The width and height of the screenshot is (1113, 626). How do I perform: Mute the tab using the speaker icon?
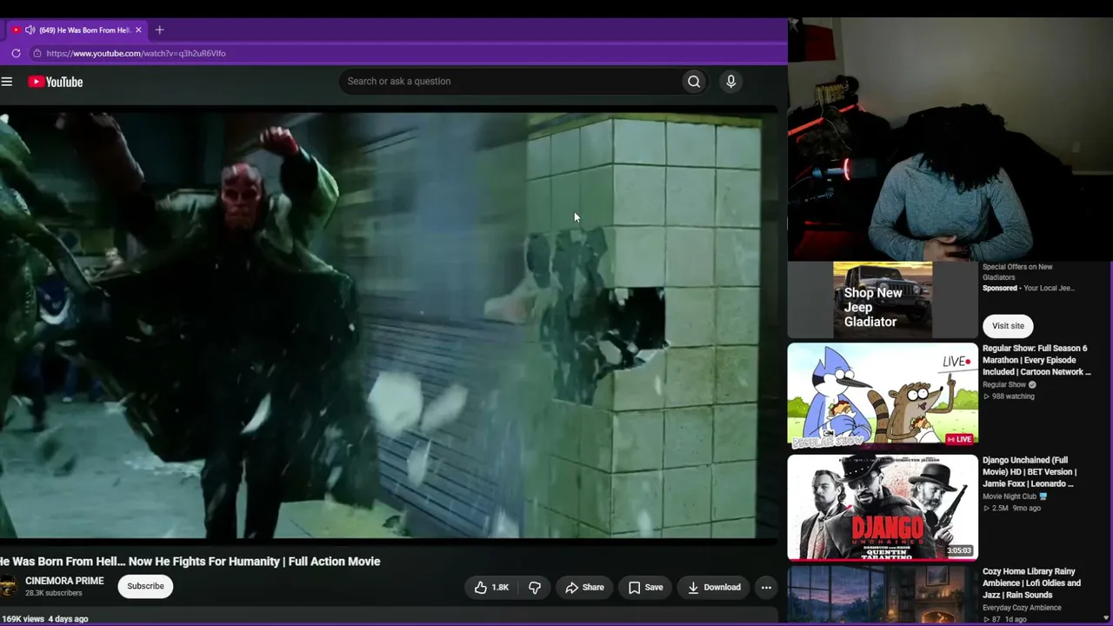click(30, 30)
